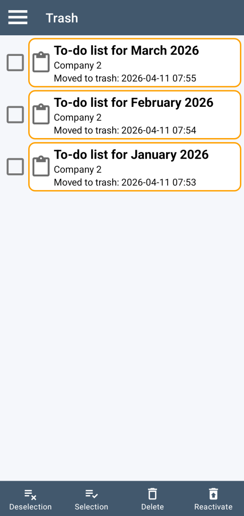244x516 pixels.
Task: Tap the Deselection icon
Action: [x=30, y=494]
